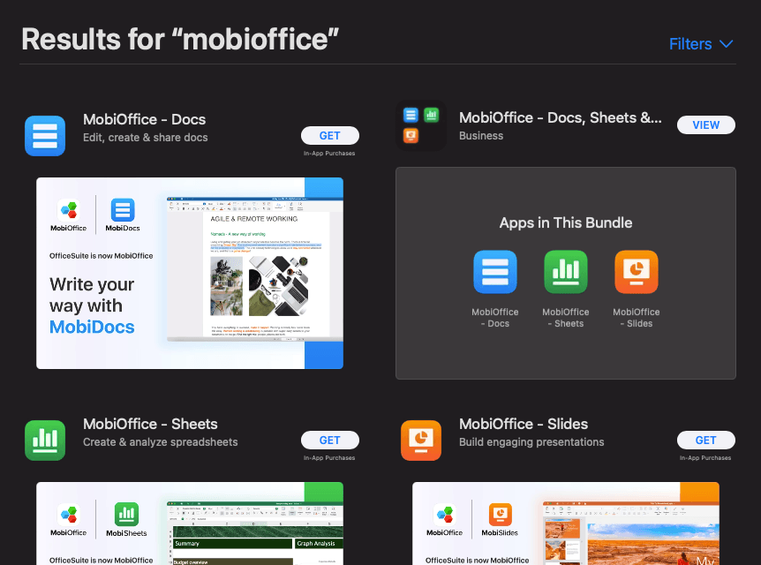View the MobiOffice Docs, Sheets bundle
The height and width of the screenshot is (565, 761).
(706, 124)
